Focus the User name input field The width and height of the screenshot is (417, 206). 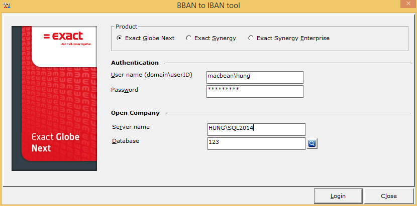255,77
